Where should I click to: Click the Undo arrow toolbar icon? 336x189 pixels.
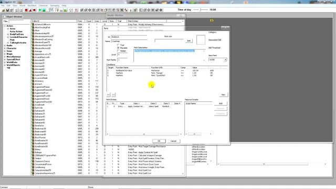(17, 10)
